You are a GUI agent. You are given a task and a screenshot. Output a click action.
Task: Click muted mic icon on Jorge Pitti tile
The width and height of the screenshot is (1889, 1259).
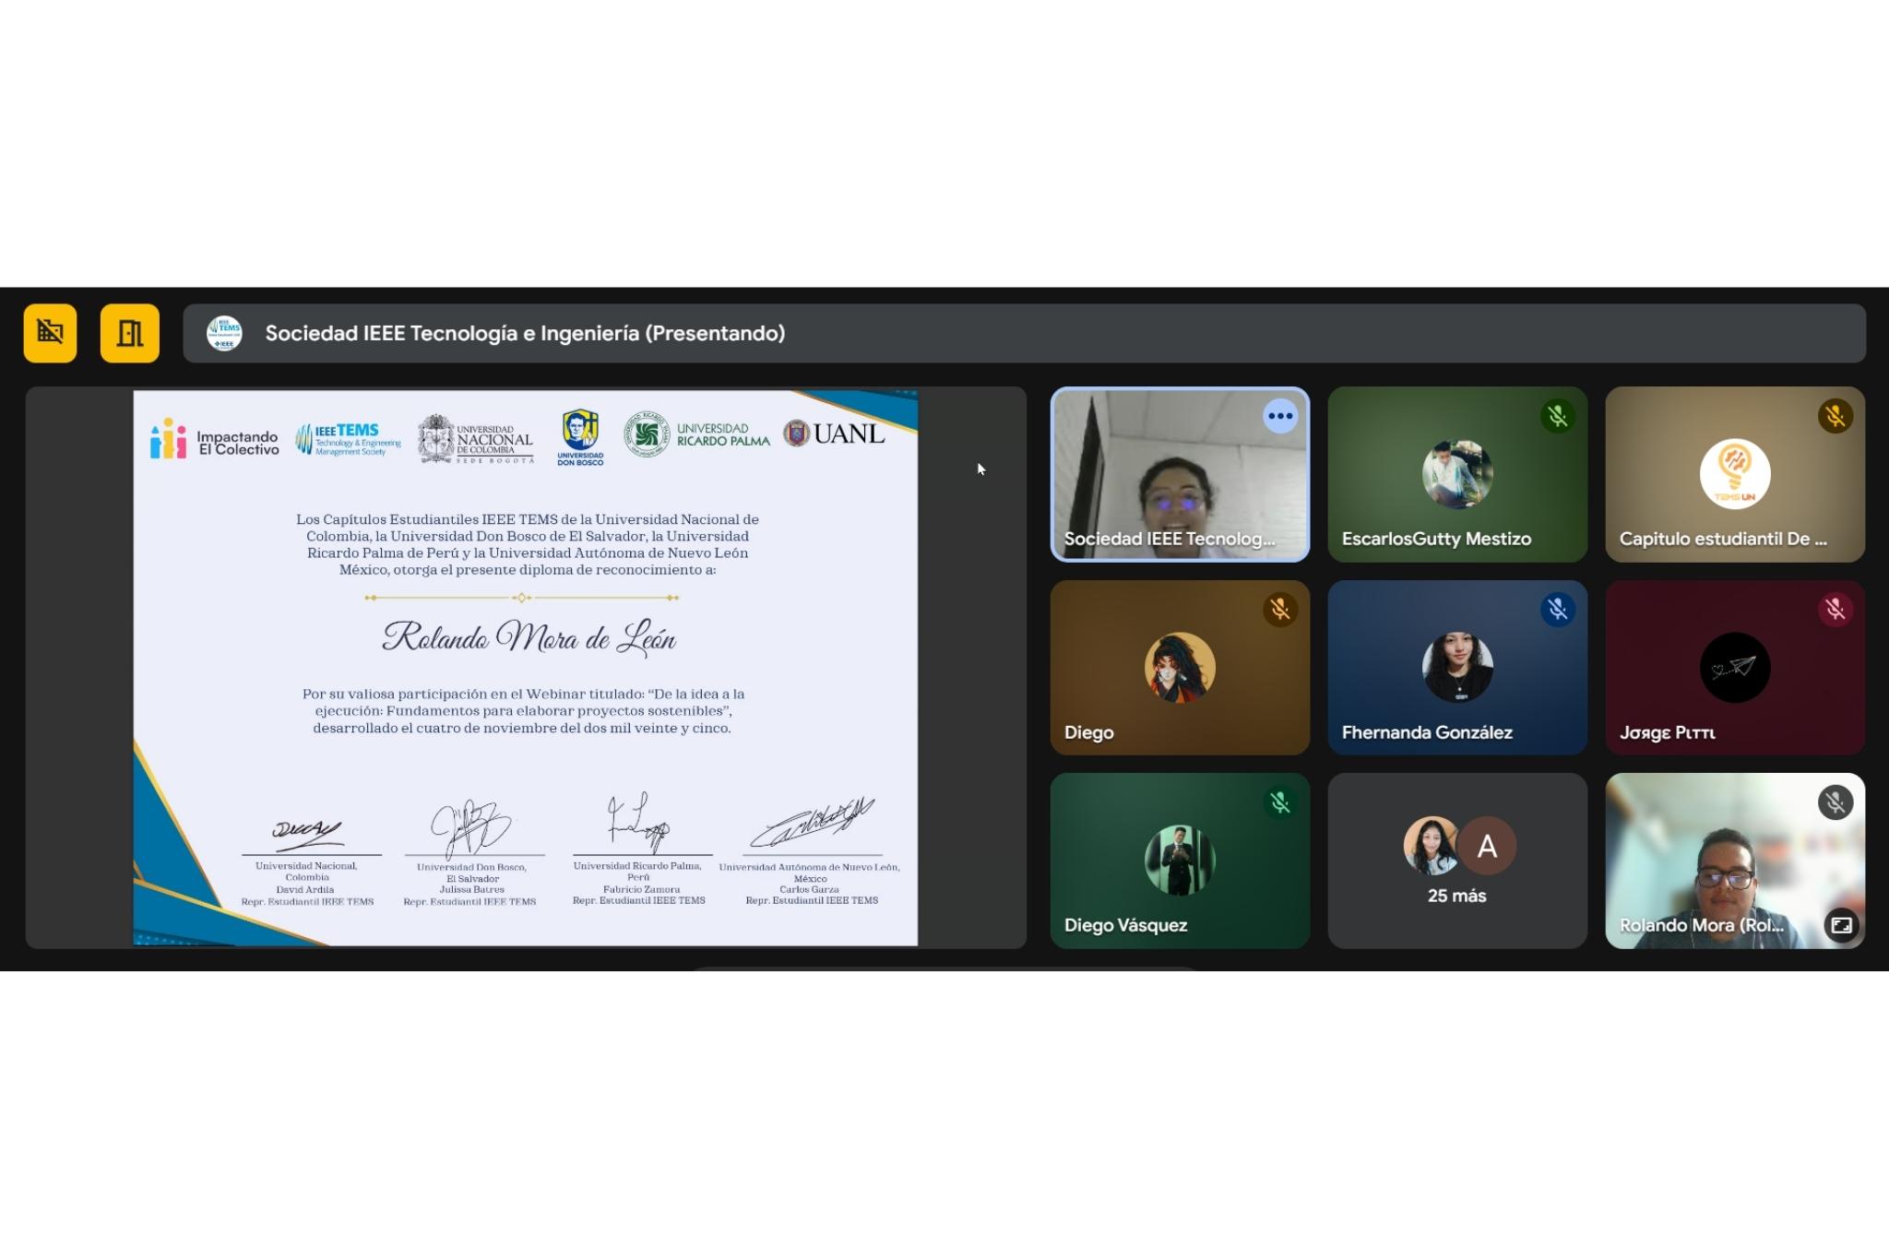coord(1835,609)
